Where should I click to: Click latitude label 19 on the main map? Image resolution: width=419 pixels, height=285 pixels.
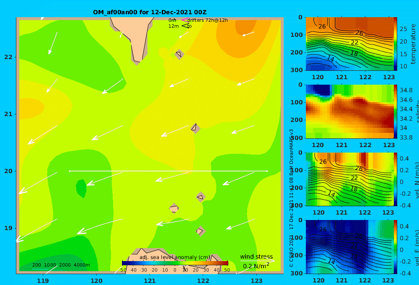coord(8,228)
